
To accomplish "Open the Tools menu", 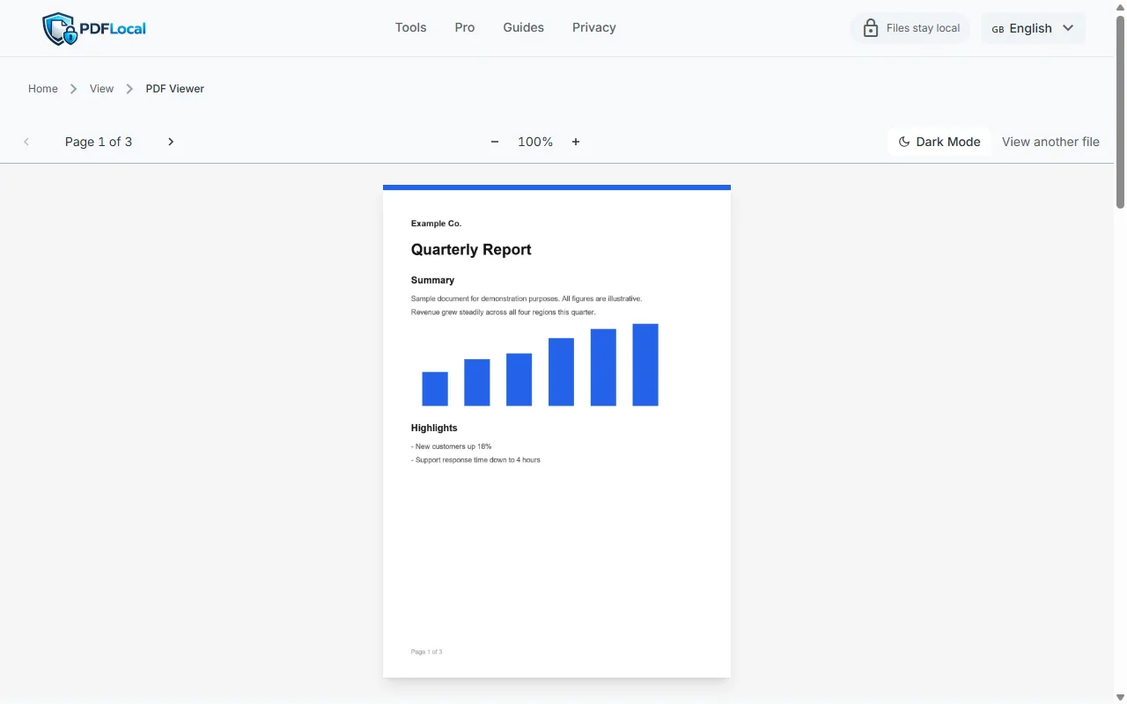I will point(411,27).
